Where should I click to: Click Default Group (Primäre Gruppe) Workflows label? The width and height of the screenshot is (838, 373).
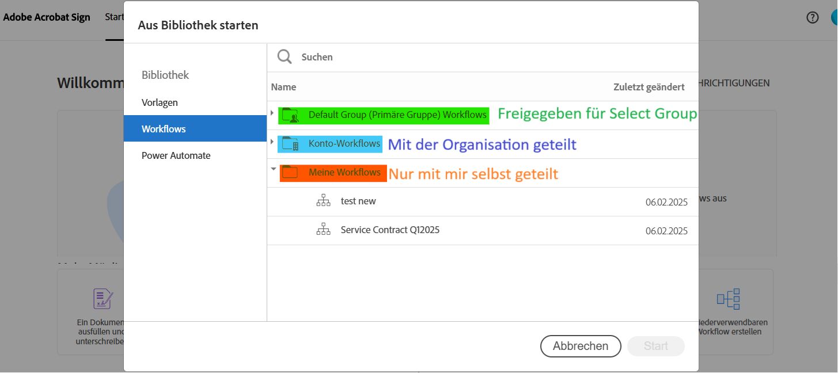397,115
